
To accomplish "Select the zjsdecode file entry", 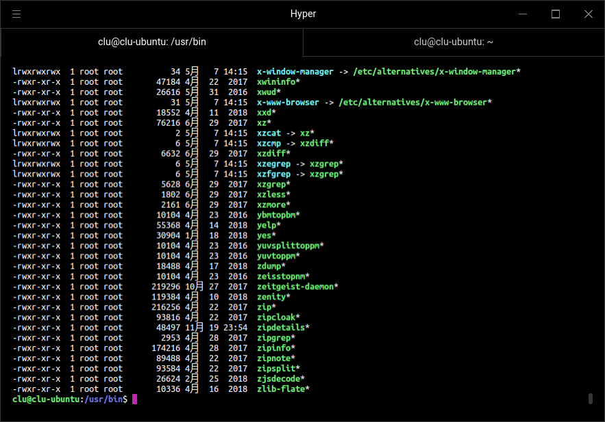I will (278, 379).
